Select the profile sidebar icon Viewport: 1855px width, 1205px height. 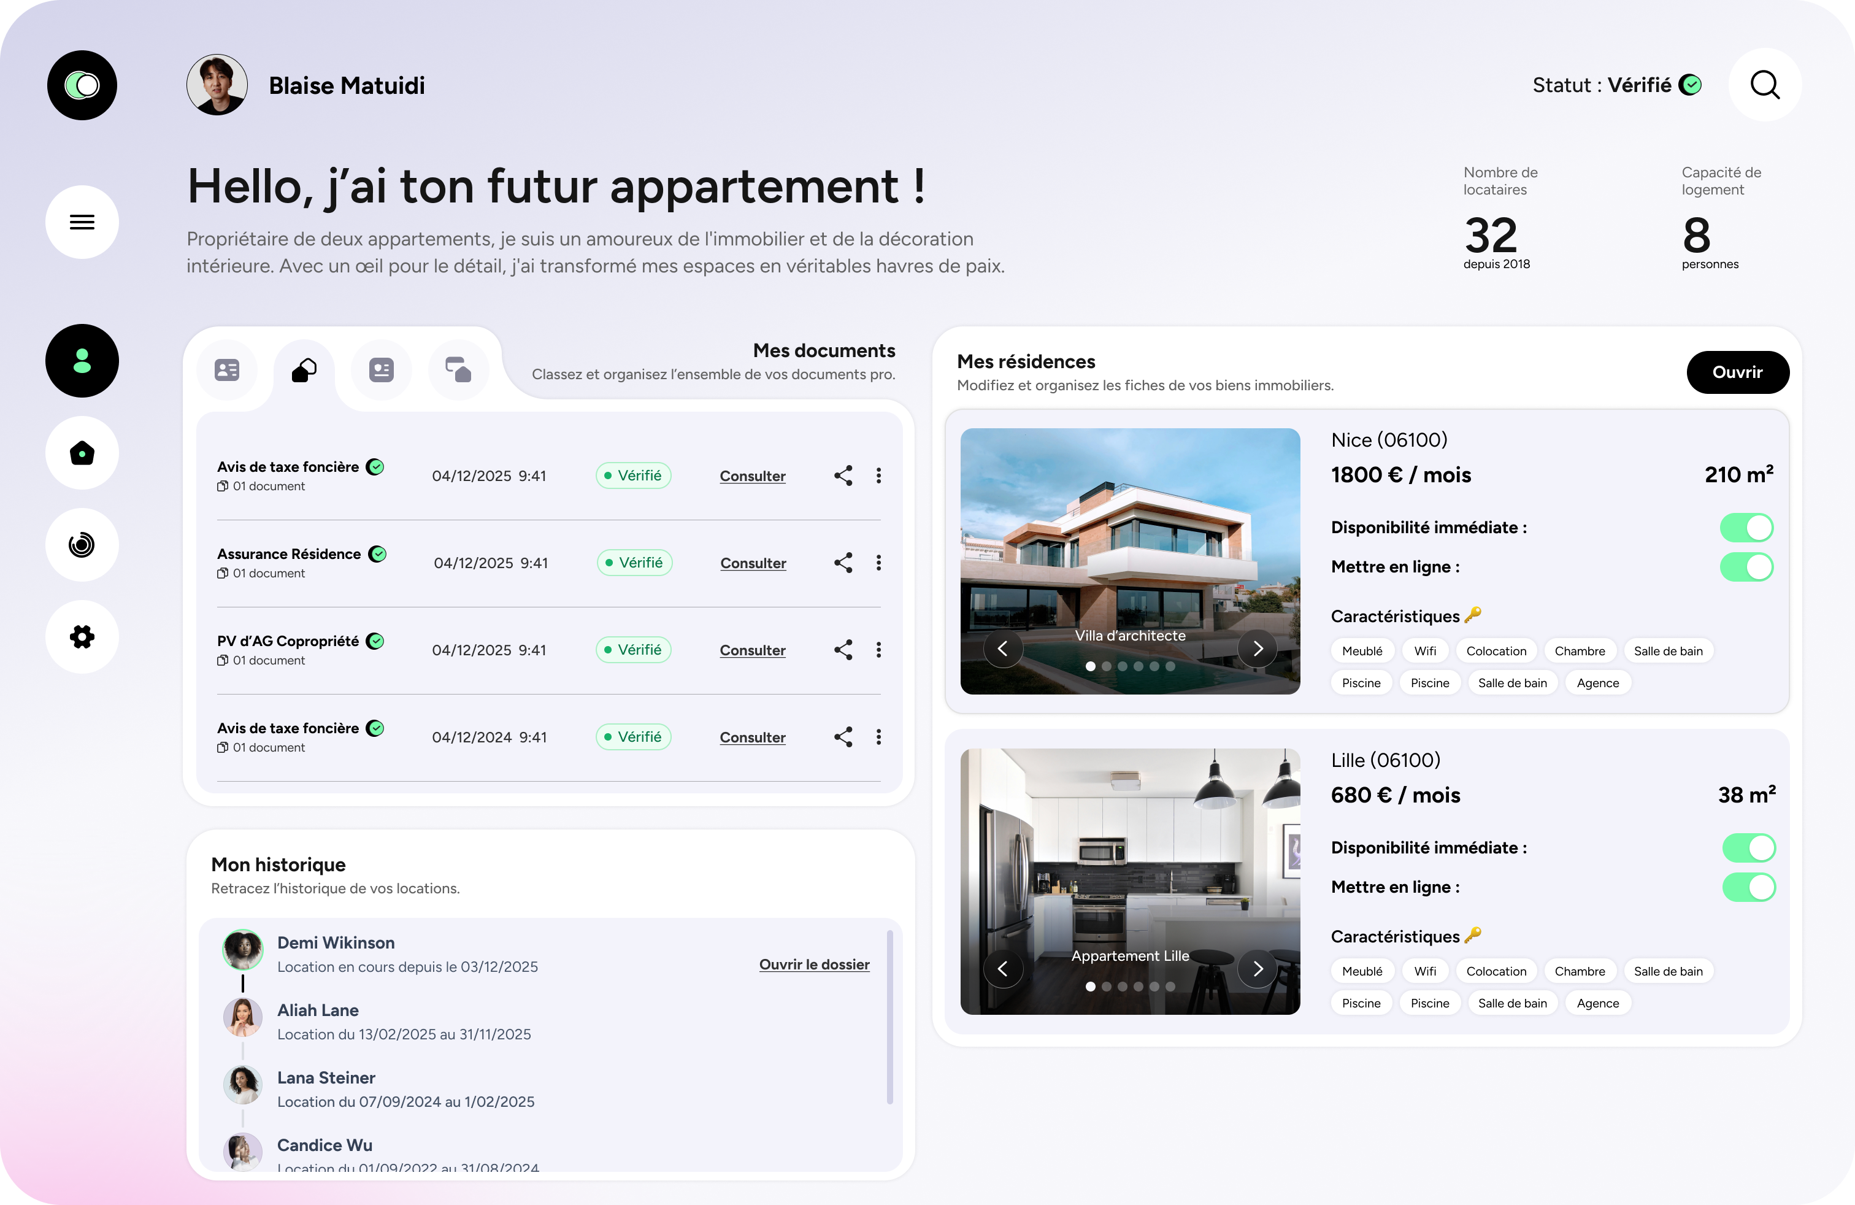[x=82, y=361]
